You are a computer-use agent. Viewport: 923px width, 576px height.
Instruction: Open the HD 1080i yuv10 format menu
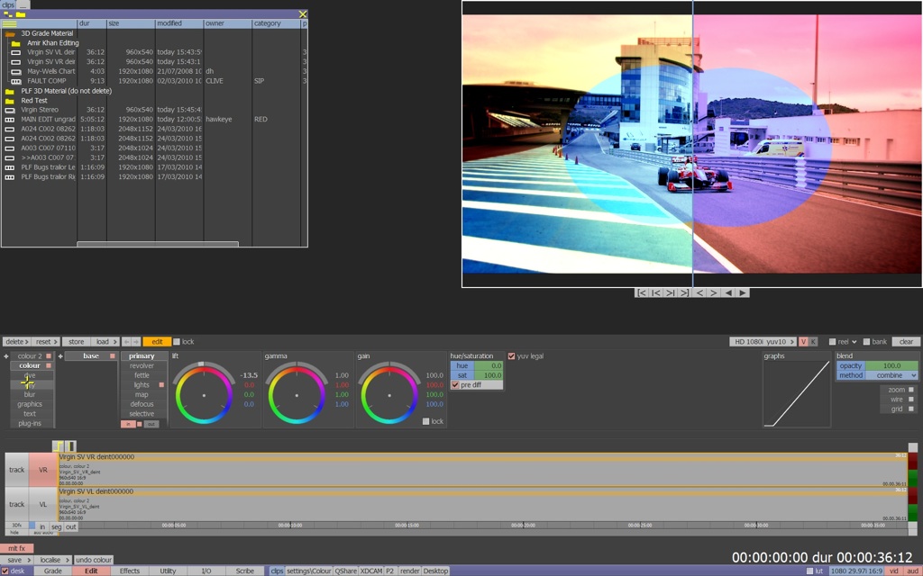click(763, 341)
